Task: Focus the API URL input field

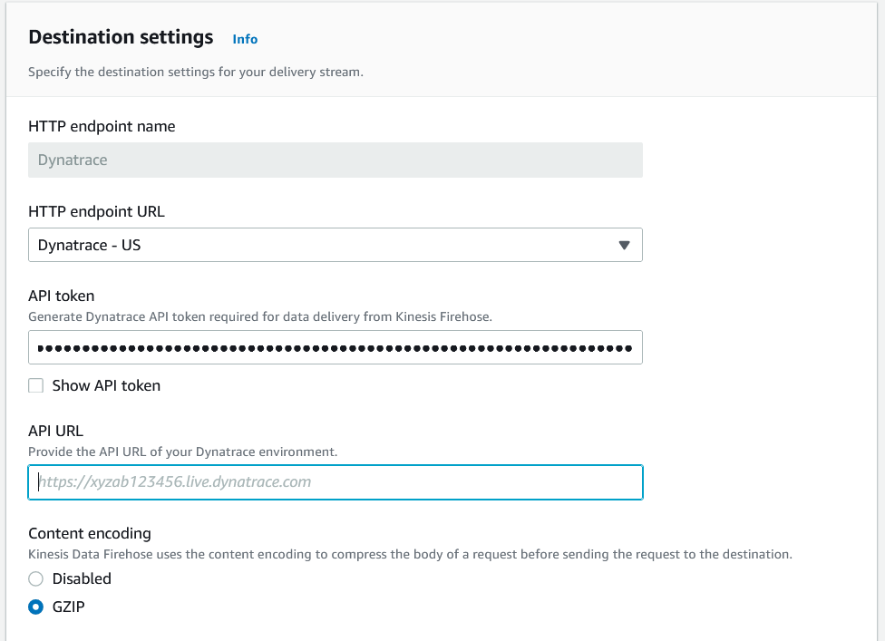Action: click(336, 482)
